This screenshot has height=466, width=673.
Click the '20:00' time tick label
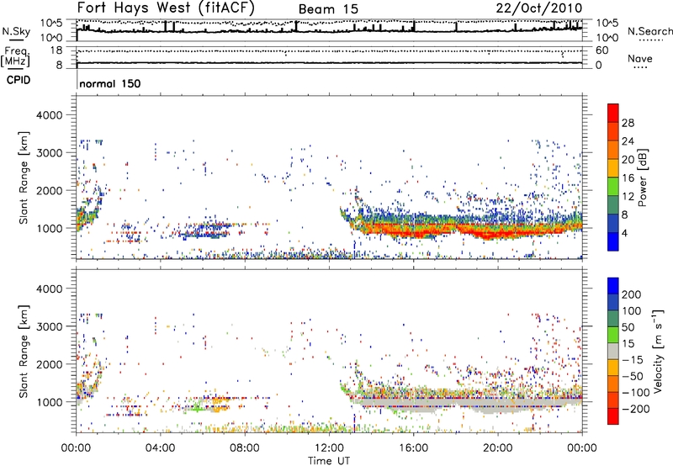(497, 448)
